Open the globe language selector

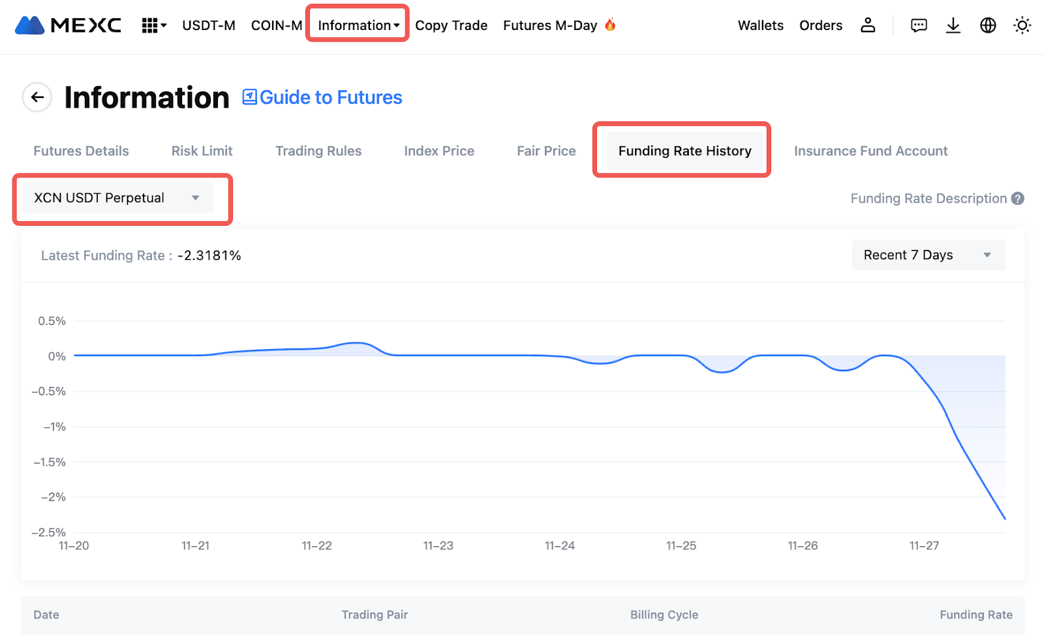point(988,25)
